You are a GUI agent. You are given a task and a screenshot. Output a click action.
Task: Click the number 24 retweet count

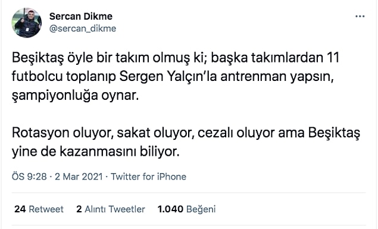pyautogui.click(x=20, y=209)
